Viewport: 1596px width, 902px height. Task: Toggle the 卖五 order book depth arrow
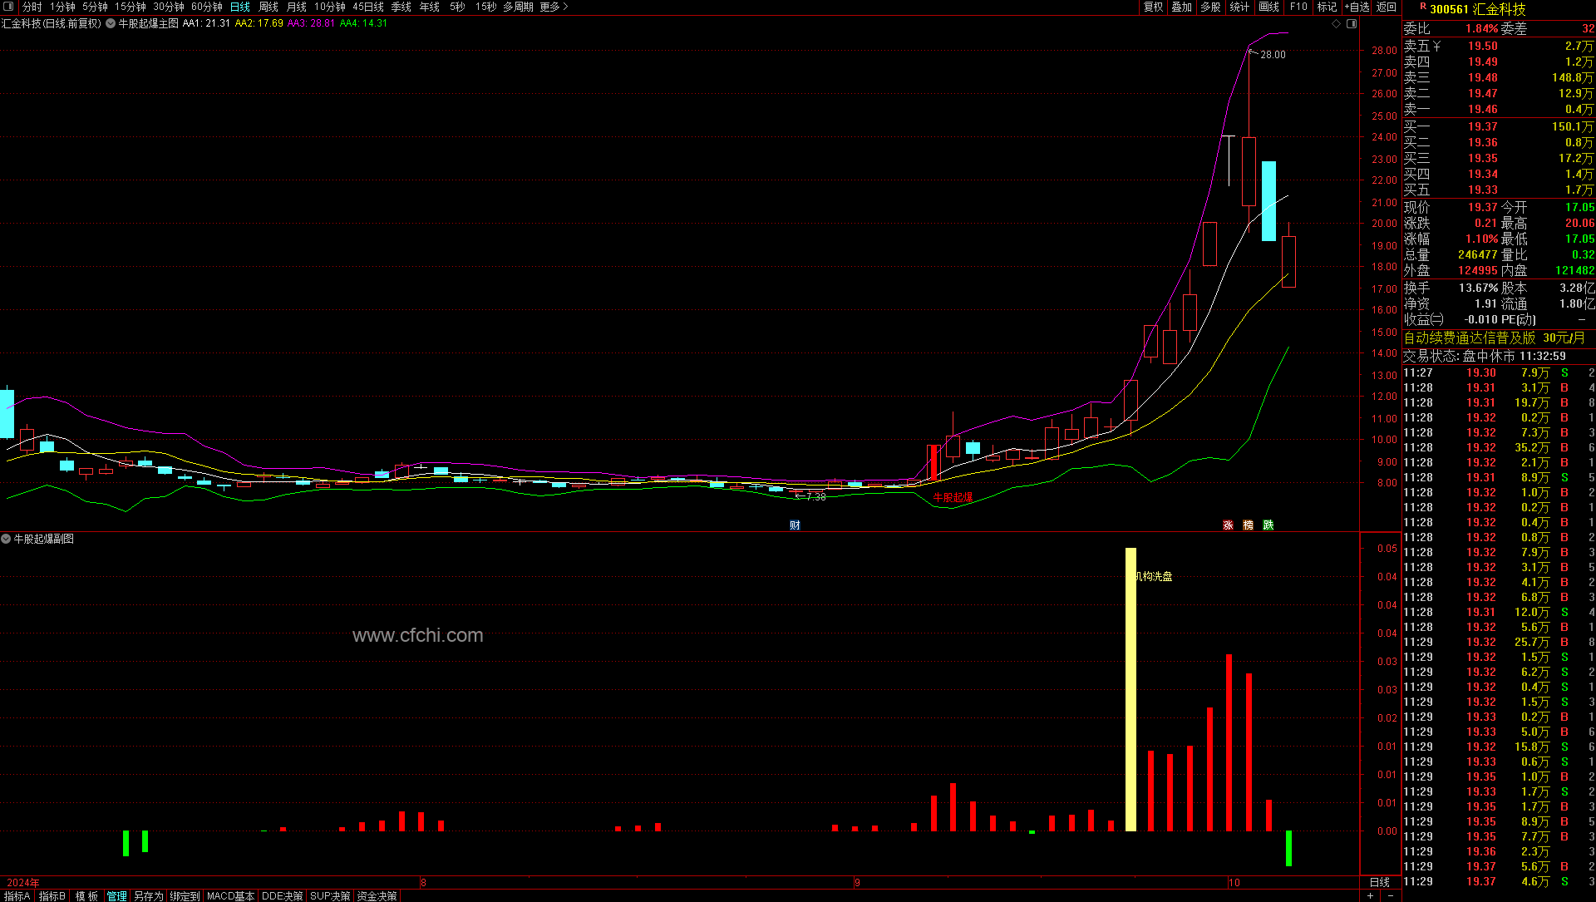[x=1436, y=47]
